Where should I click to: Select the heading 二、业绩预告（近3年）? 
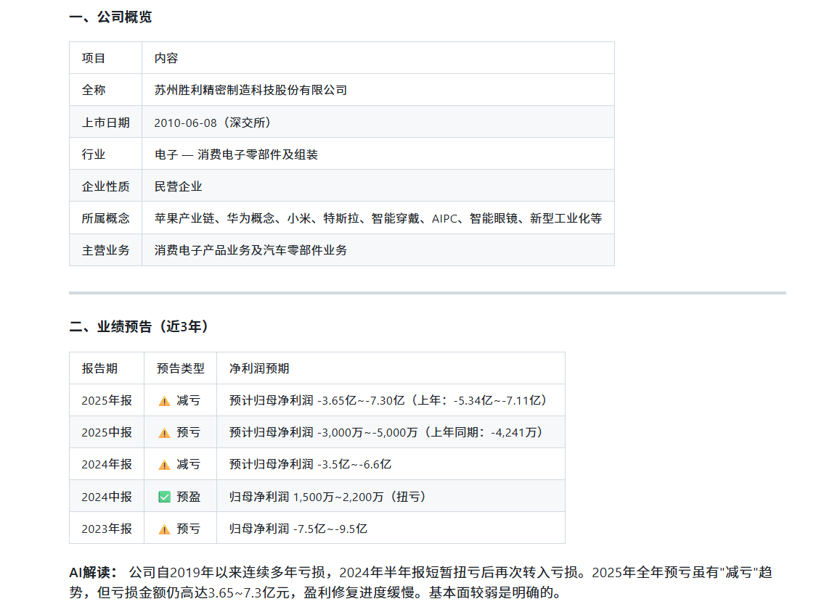[138, 326]
